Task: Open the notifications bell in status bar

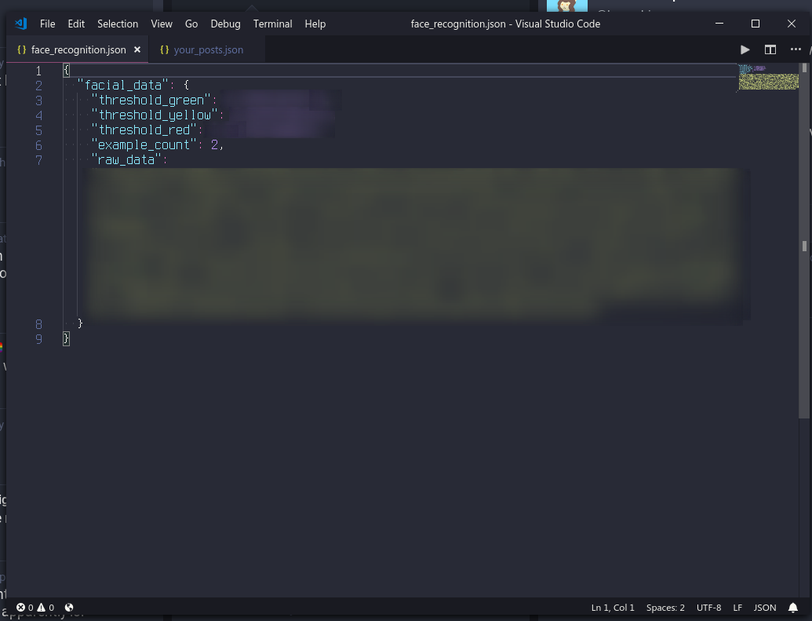Action: click(793, 608)
